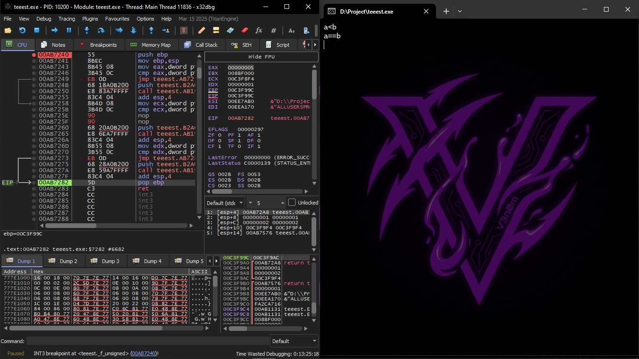Open the Default (stdcall) calling convention dropdown
Screen dimensions: 639x359
(225, 203)
